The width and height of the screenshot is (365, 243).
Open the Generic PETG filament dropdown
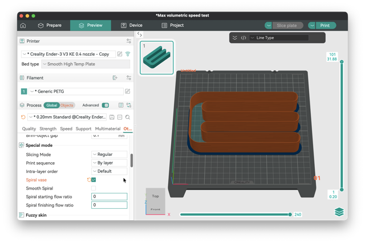(76, 92)
